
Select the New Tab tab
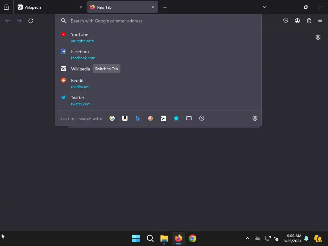coord(122,7)
